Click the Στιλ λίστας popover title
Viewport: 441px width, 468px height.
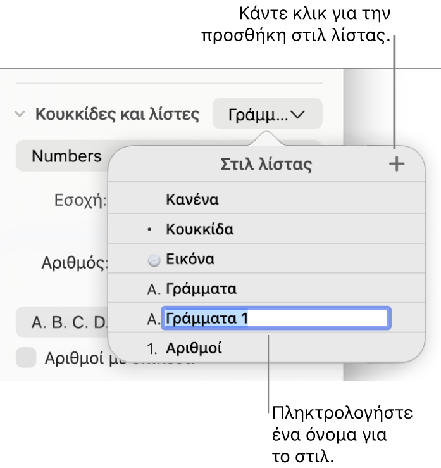266,164
